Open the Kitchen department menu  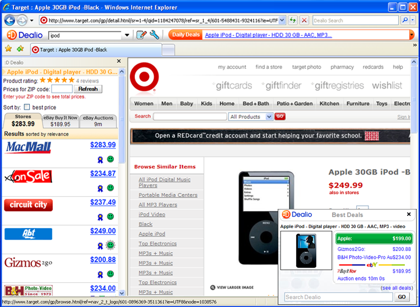(329, 104)
